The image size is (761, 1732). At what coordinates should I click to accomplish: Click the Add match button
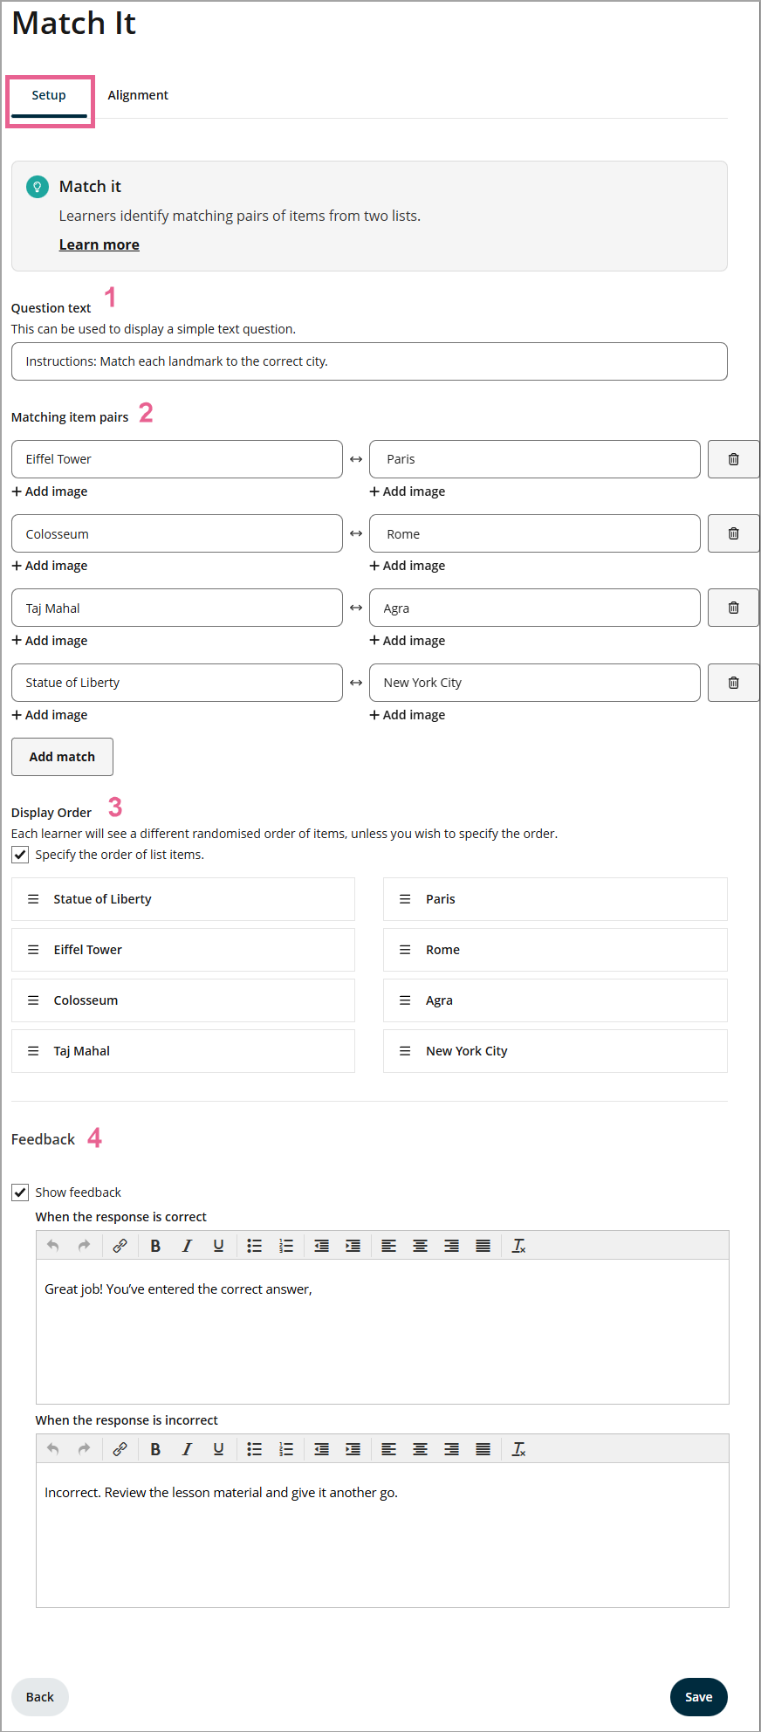[x=62, y=757]
